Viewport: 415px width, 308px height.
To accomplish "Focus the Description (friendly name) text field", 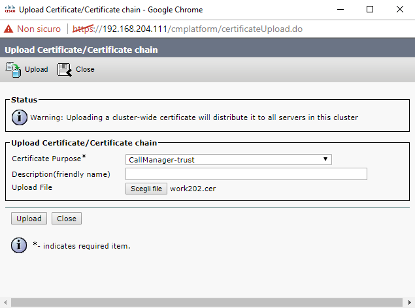I will pos(246,174).
